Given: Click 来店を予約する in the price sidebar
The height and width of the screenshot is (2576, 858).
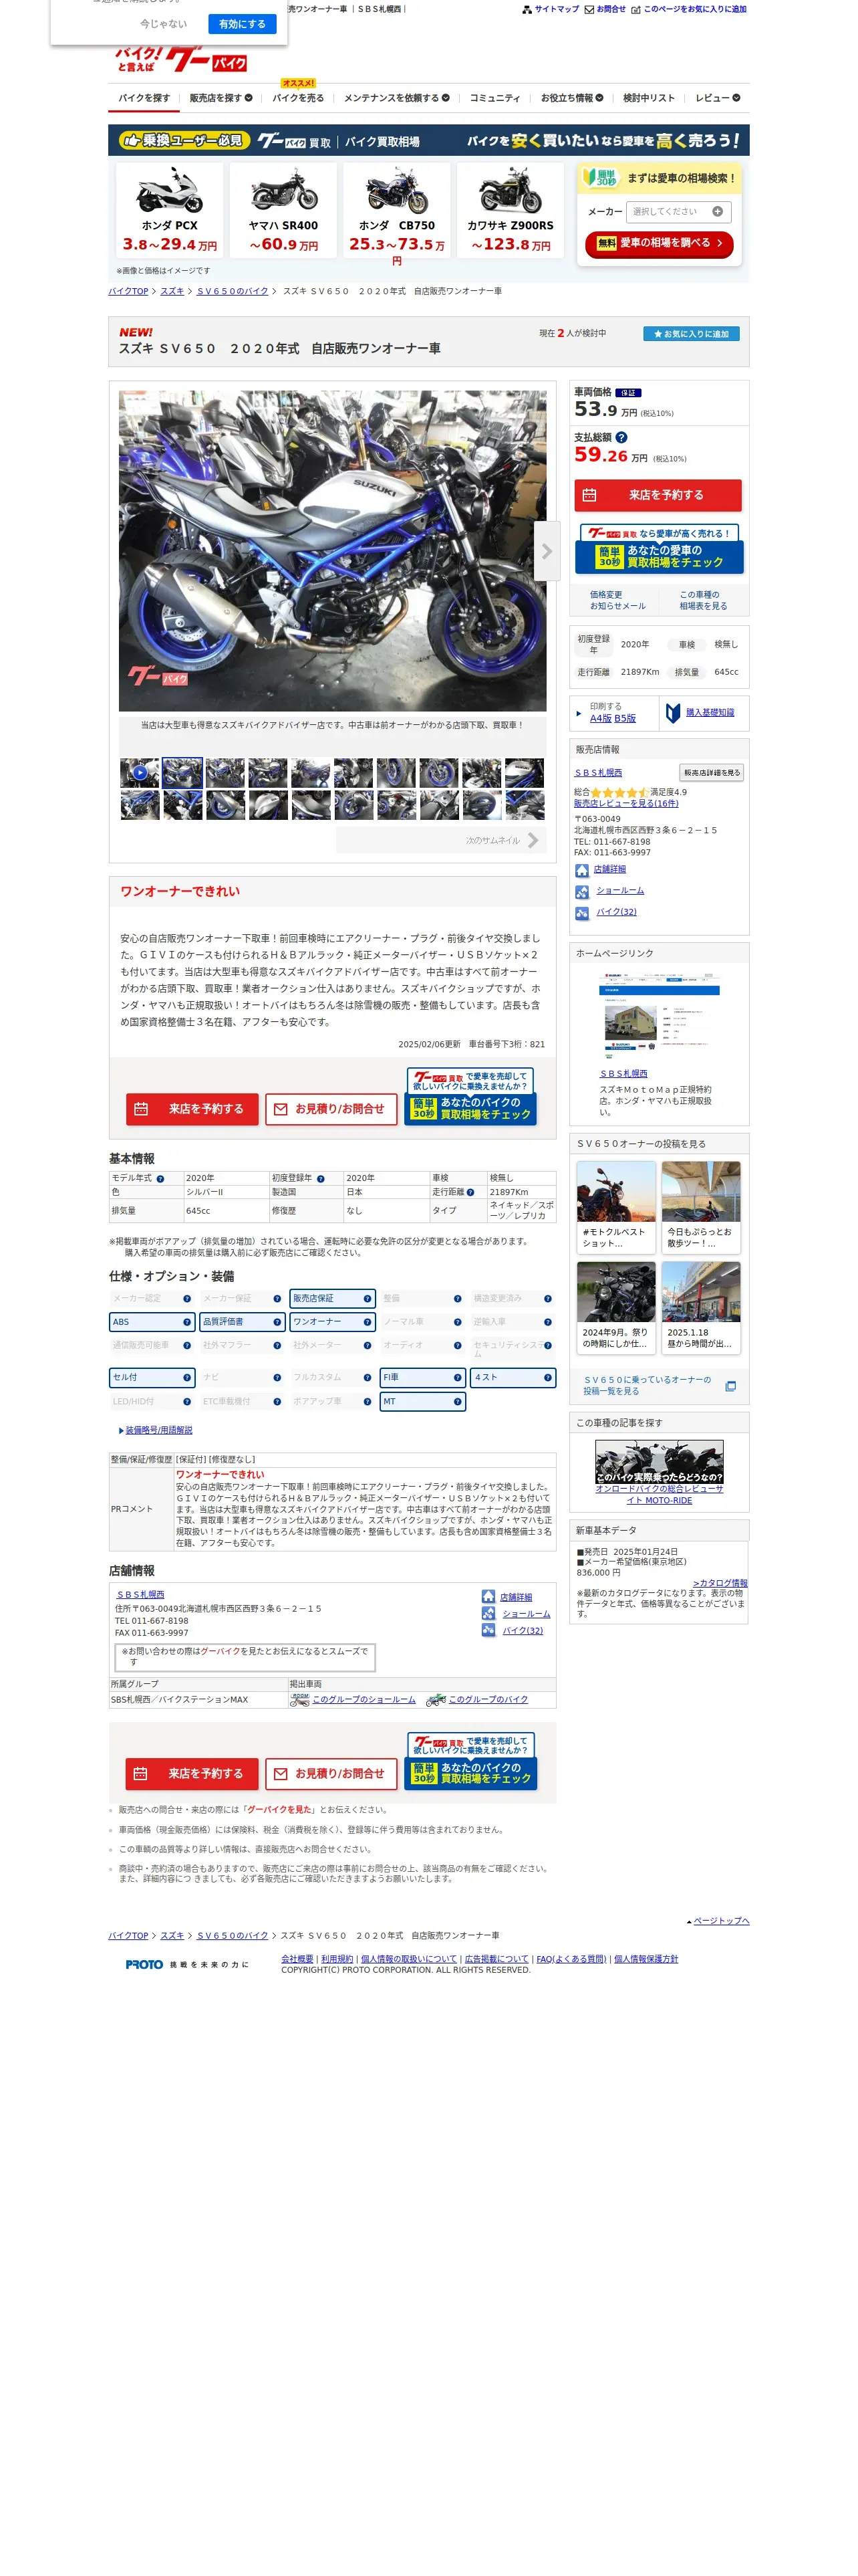Looking at the screenshot, I should 658,495.
